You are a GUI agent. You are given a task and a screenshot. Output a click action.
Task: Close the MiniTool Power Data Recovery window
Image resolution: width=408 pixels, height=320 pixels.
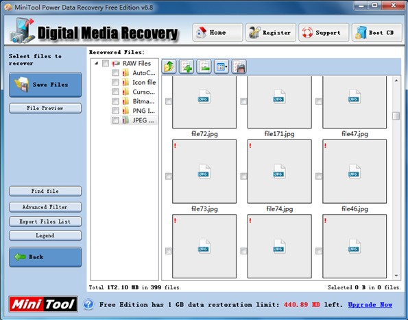point(393,5)
